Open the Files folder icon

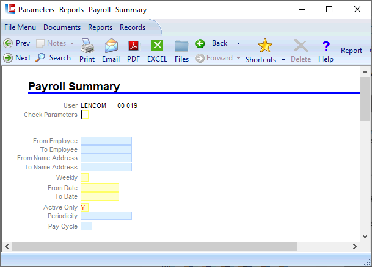click(181, 46)
